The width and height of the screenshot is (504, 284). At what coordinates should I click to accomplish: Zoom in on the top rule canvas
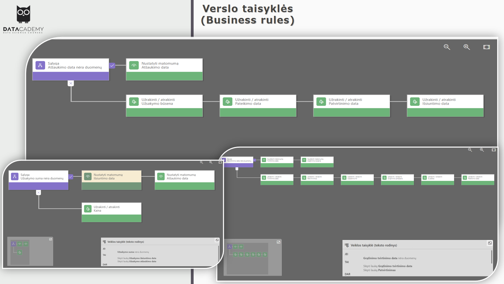click(467, 47)
